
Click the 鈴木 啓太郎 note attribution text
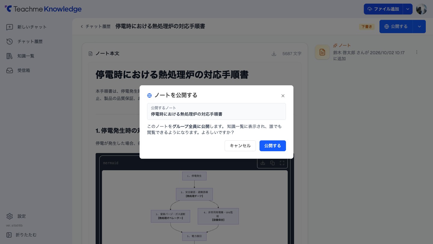pyautogui.click(x=369, y=55)
